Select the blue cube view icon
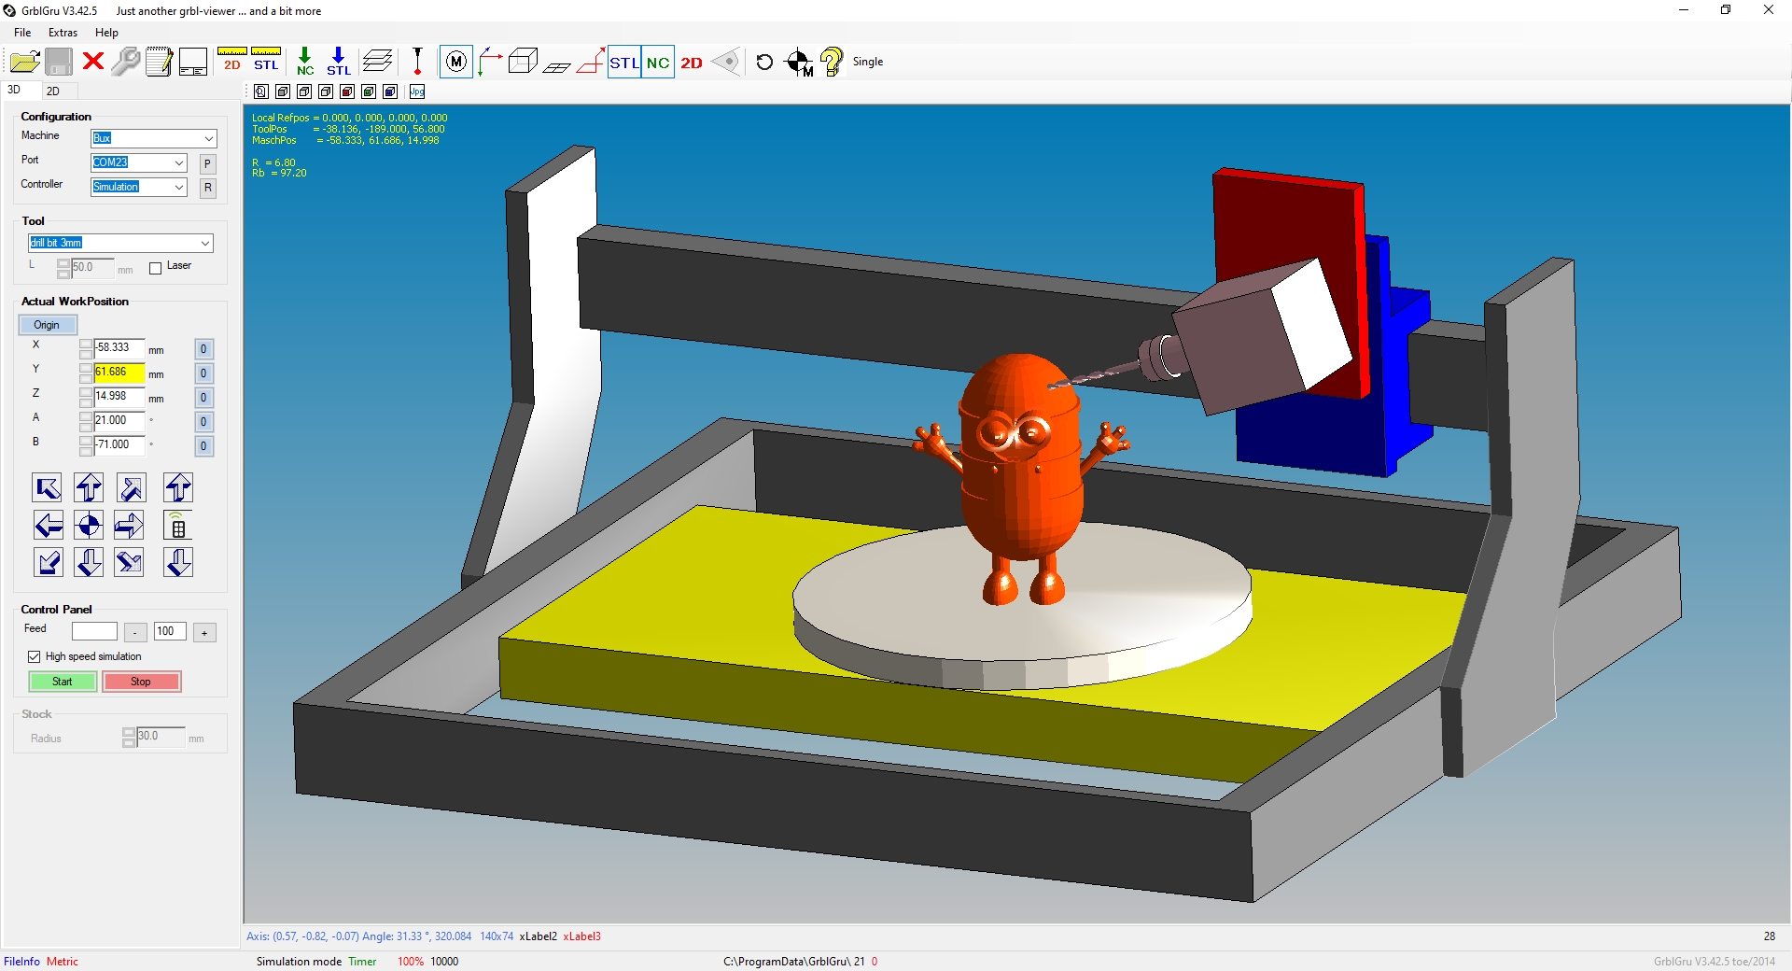The width and height of the screenshot is (1792, 971). tap(390, 91)
